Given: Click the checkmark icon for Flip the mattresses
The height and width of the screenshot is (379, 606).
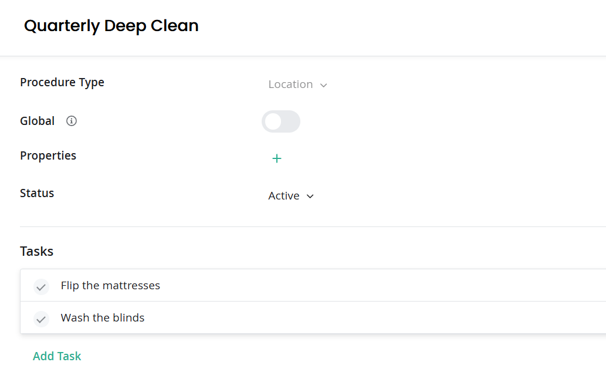Looking at the screenshot, I should tap(41, 287).
